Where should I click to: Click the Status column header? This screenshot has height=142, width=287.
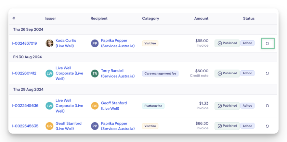[x=249, y=18]
